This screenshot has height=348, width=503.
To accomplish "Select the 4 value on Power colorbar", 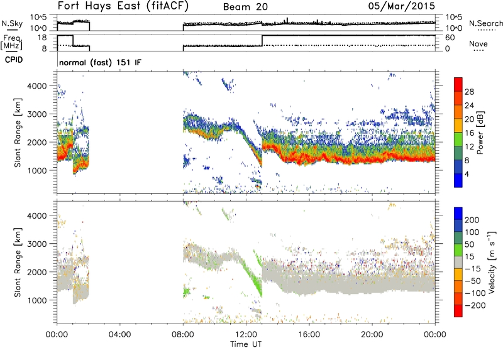I will (467, 174).
